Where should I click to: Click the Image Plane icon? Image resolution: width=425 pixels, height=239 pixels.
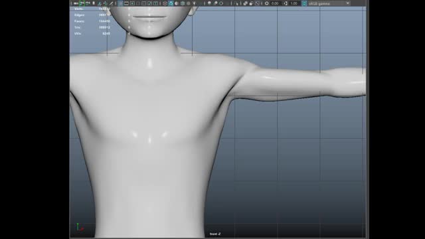click(x=100, y=3)
